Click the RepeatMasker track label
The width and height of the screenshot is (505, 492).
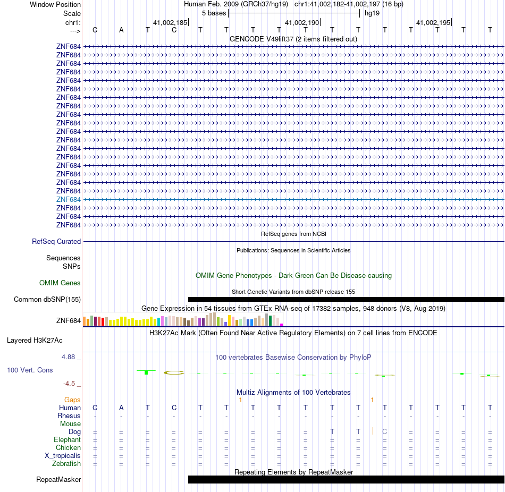coord(58,480)
